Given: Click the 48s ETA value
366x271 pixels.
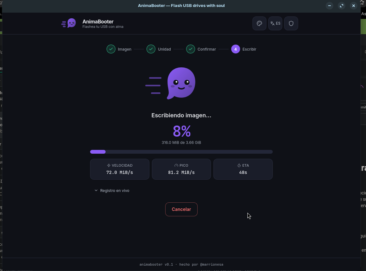Looking at the screenshot, I should click(243, 172).
